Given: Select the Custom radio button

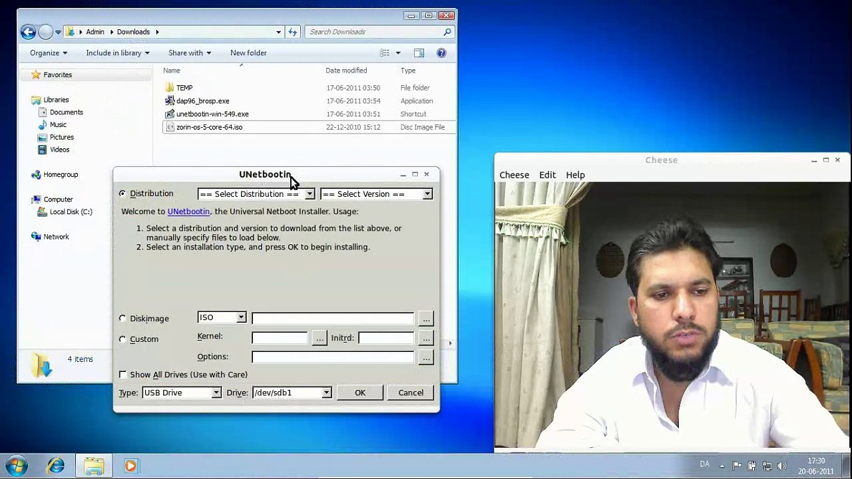Looking at the screenshot, I should point(122,339).
